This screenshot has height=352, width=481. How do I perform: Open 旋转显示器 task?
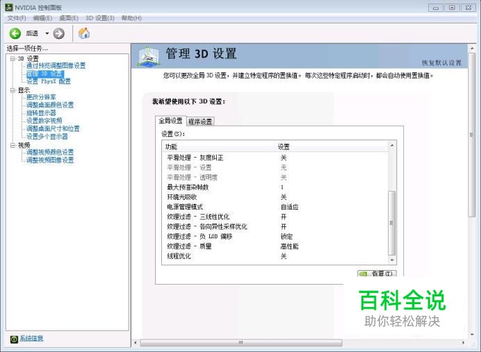[41, 112]
